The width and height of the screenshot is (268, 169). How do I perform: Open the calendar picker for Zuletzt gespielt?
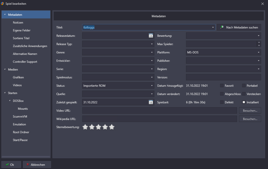(151, 102)
